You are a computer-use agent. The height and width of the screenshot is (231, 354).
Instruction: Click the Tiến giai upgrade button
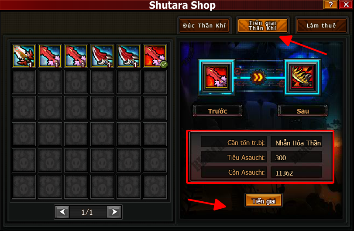pyautogui.click(x=264, y=201)
